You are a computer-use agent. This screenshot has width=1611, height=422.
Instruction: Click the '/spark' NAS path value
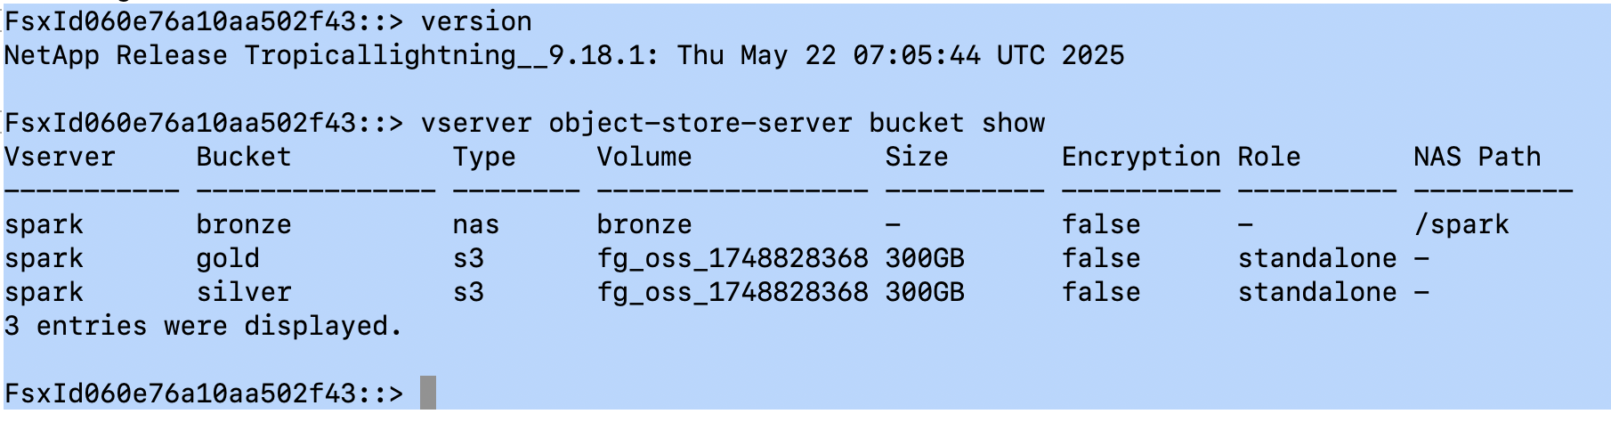pyautogui.click(x=1461, y=225)
